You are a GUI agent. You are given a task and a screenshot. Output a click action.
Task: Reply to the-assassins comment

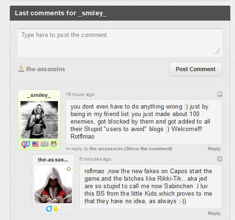[x=214, y=213]
